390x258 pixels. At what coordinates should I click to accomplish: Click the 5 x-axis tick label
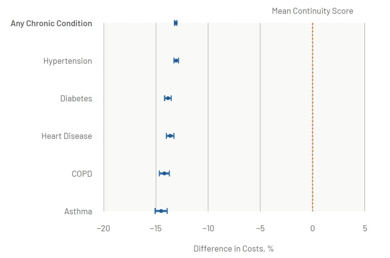click(364, 229)
